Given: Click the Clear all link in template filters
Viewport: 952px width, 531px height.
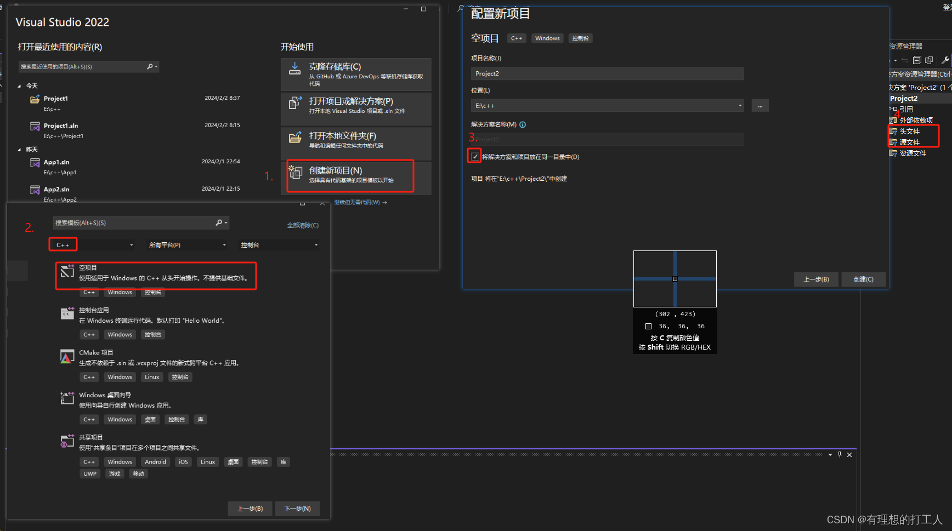Looking at the screenshot, I should point(303,225).
